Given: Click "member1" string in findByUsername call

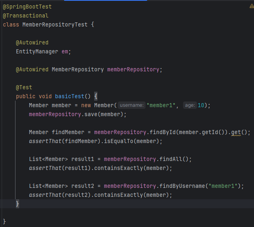Looking at the screenshot, I should click(x=223, y=186).
